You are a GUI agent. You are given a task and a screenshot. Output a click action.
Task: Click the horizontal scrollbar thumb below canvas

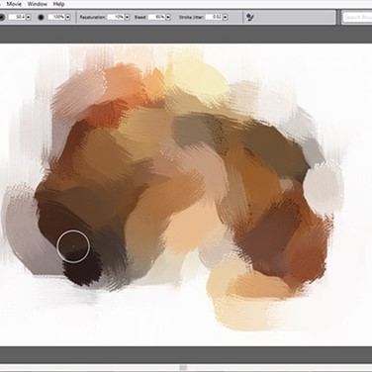click(183, 367)
